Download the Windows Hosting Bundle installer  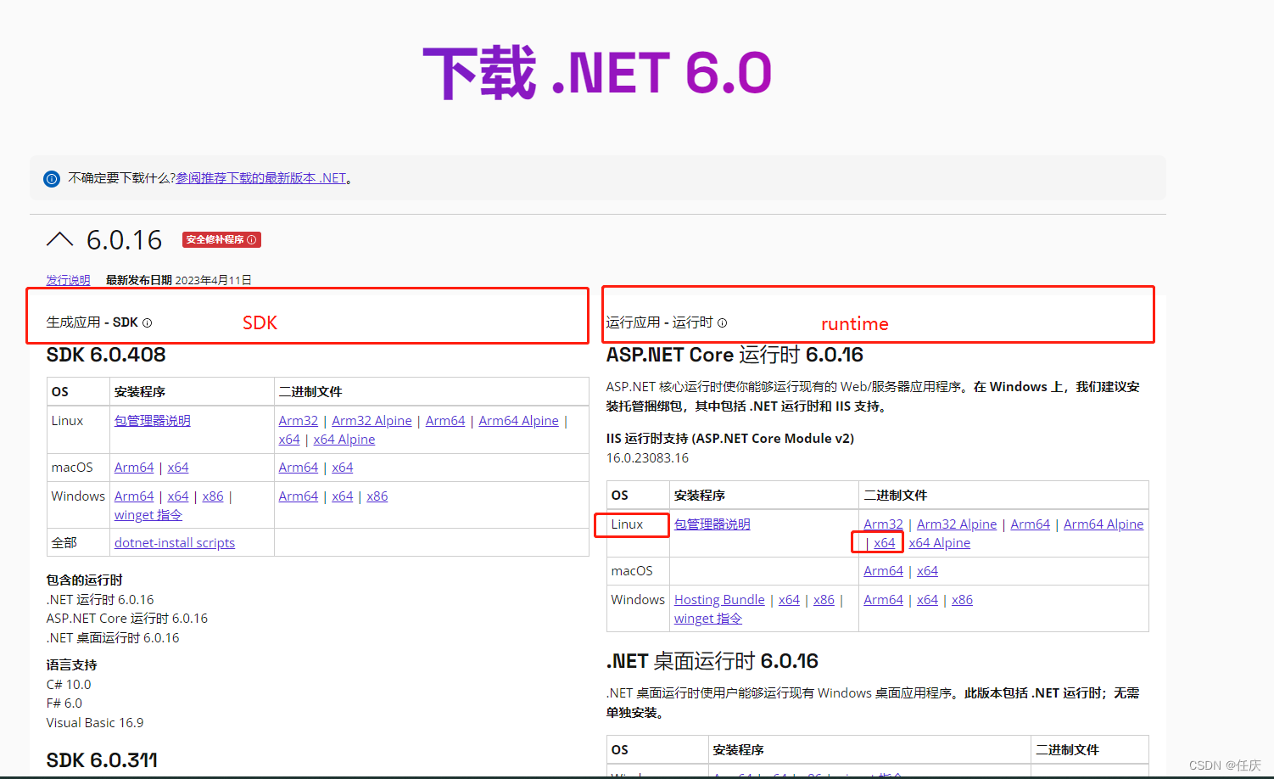tap(719, 600)
